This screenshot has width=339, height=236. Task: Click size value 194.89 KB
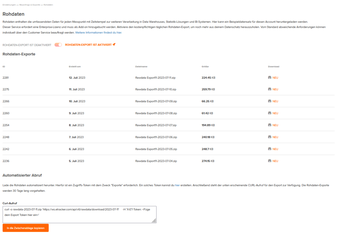[208, 125]
